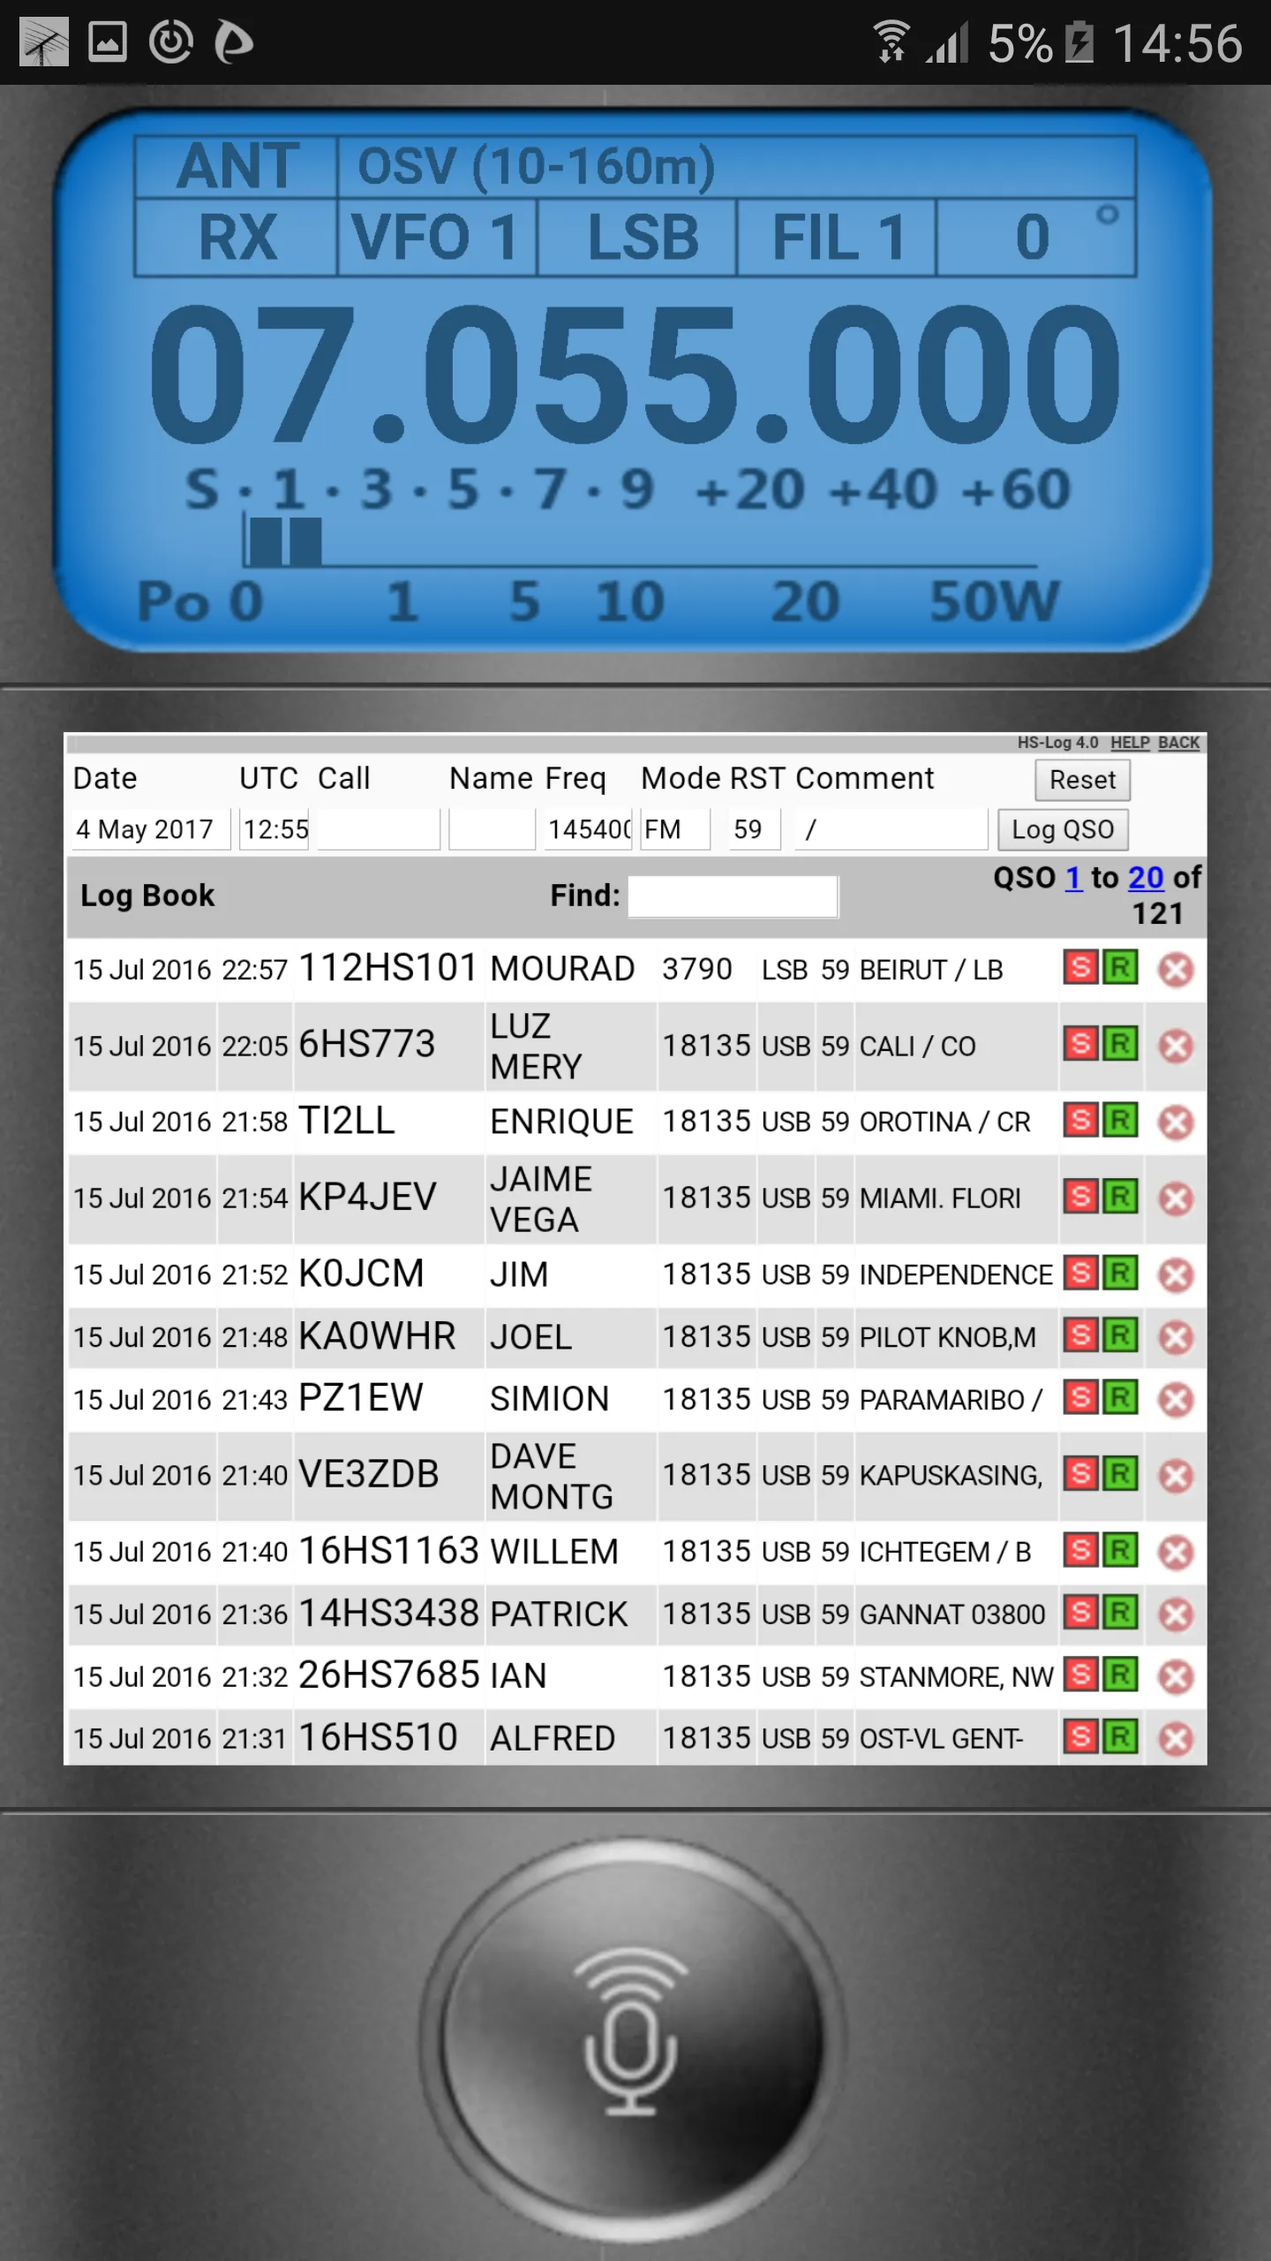The height and width of the screenshot is (2261, 1271).
Task: Tap the Po power output scale
Action: click(x=598, y=602)
